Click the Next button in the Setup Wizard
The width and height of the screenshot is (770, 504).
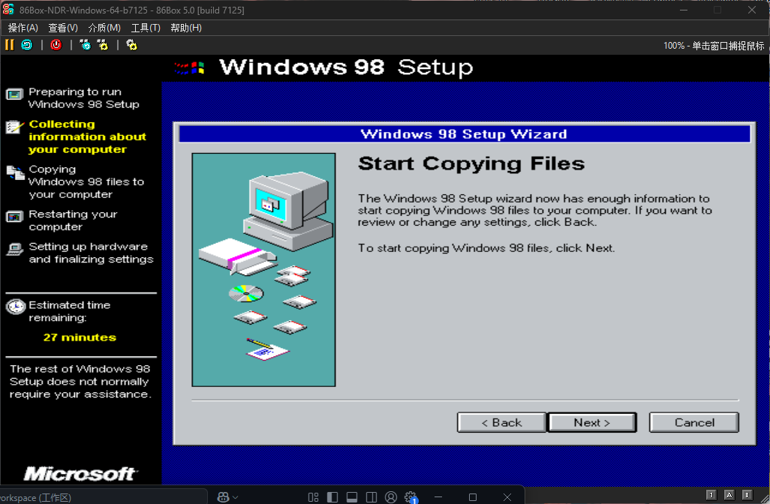coord(592,422)
